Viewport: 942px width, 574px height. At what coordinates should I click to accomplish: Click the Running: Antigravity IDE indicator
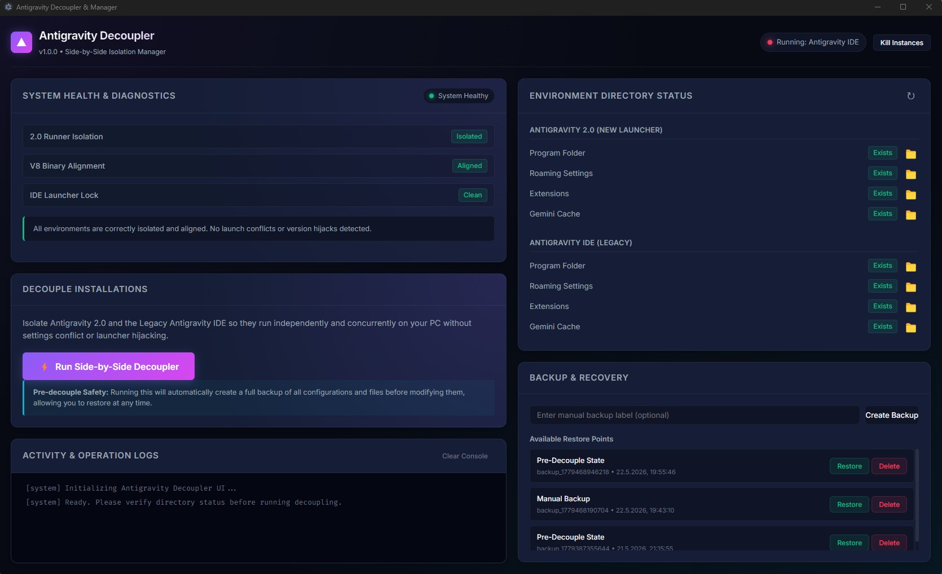(813, 42)
